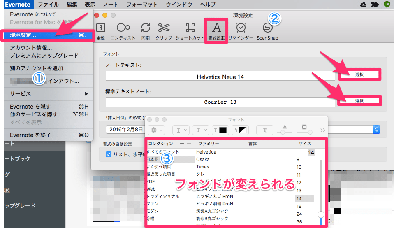Open the コンテキスト preferences pane
Viewport: 394px width, 228px height.
click(123, 30)
